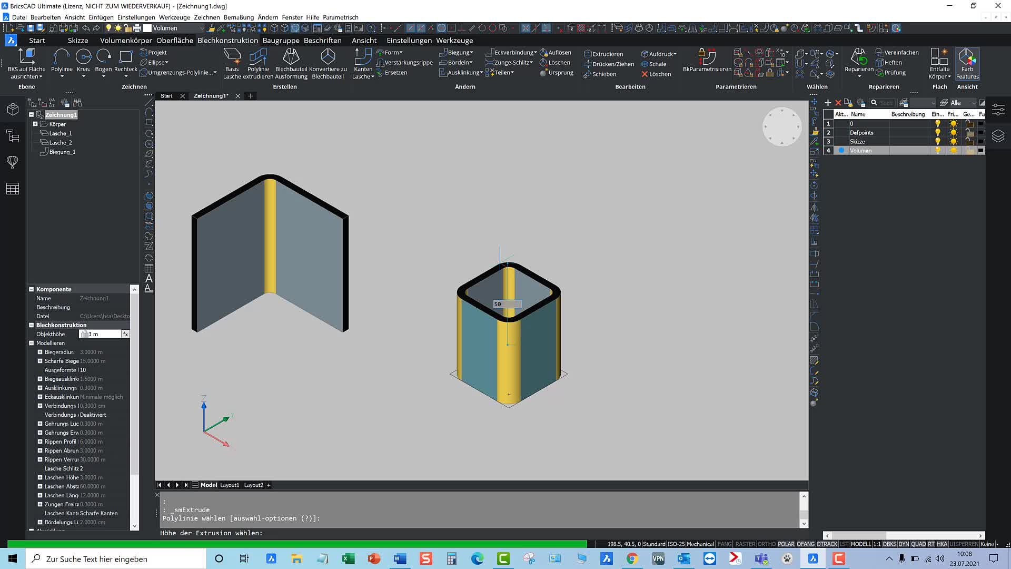
Task: Toggle POLAR in status bar
Action: [786, 544]
